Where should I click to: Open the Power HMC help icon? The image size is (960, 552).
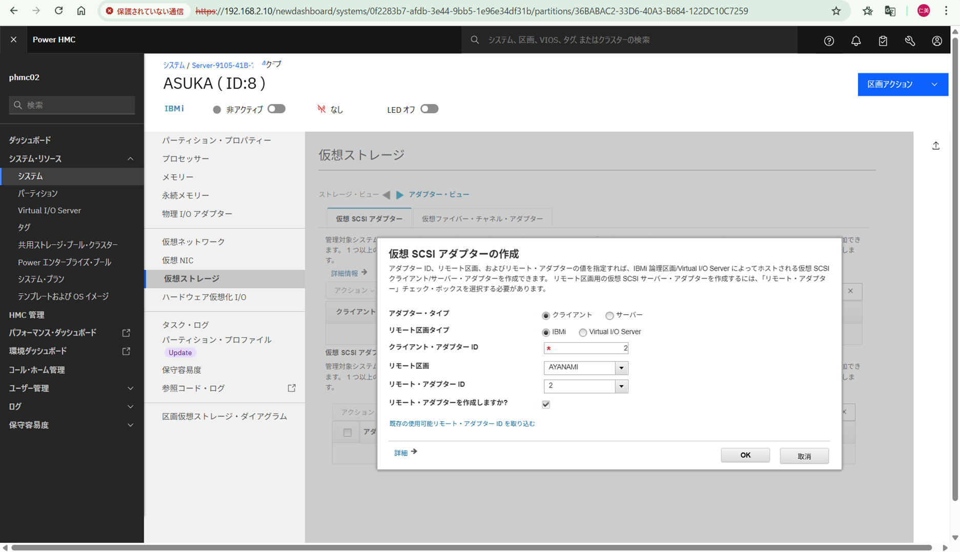coord(829,40)
